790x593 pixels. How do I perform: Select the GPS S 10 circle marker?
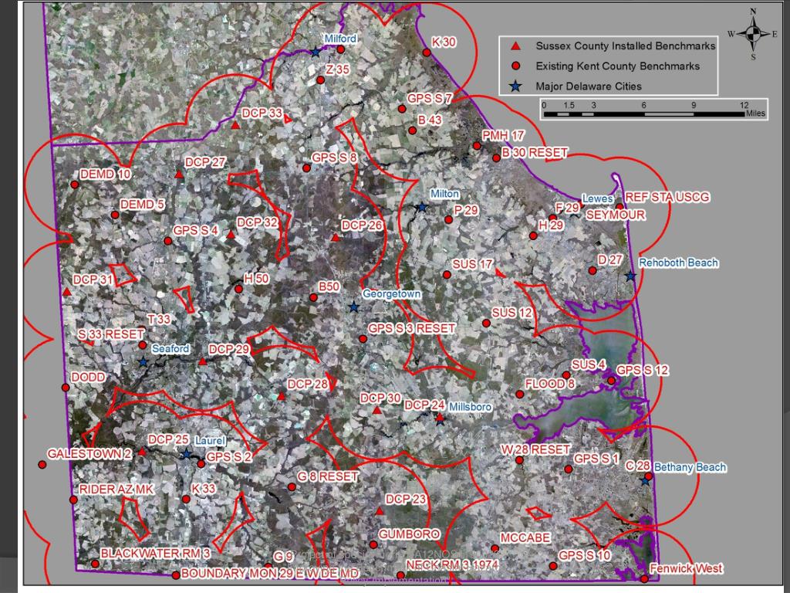click(x=552, y=566)
